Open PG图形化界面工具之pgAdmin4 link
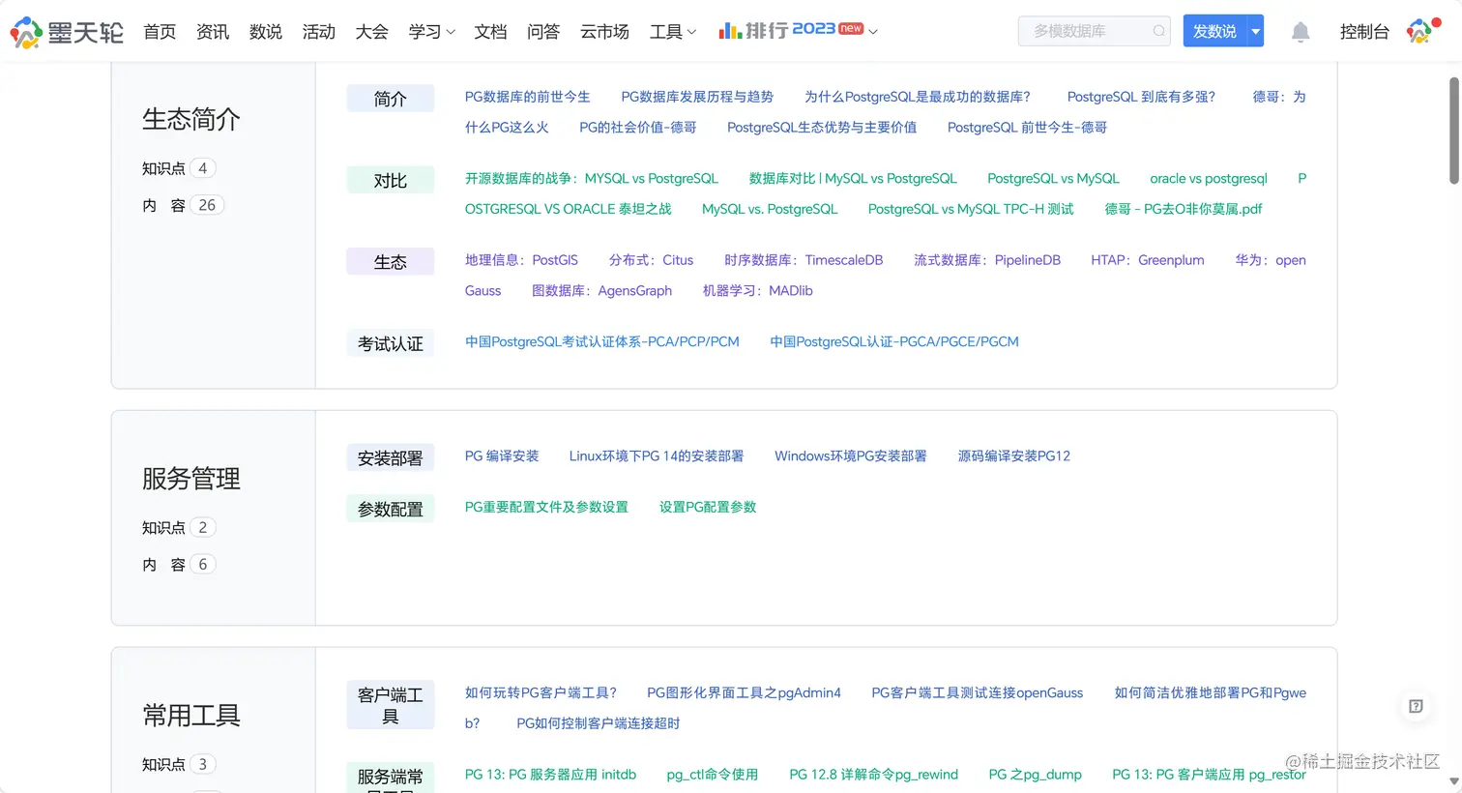1462x793 pixels. (744, 692)
